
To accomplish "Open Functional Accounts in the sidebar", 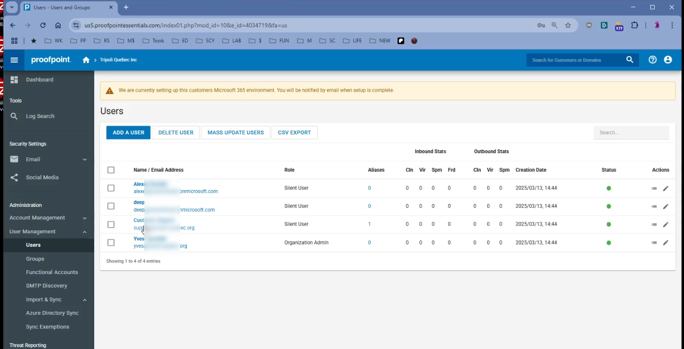I will (x=52, y=272).
